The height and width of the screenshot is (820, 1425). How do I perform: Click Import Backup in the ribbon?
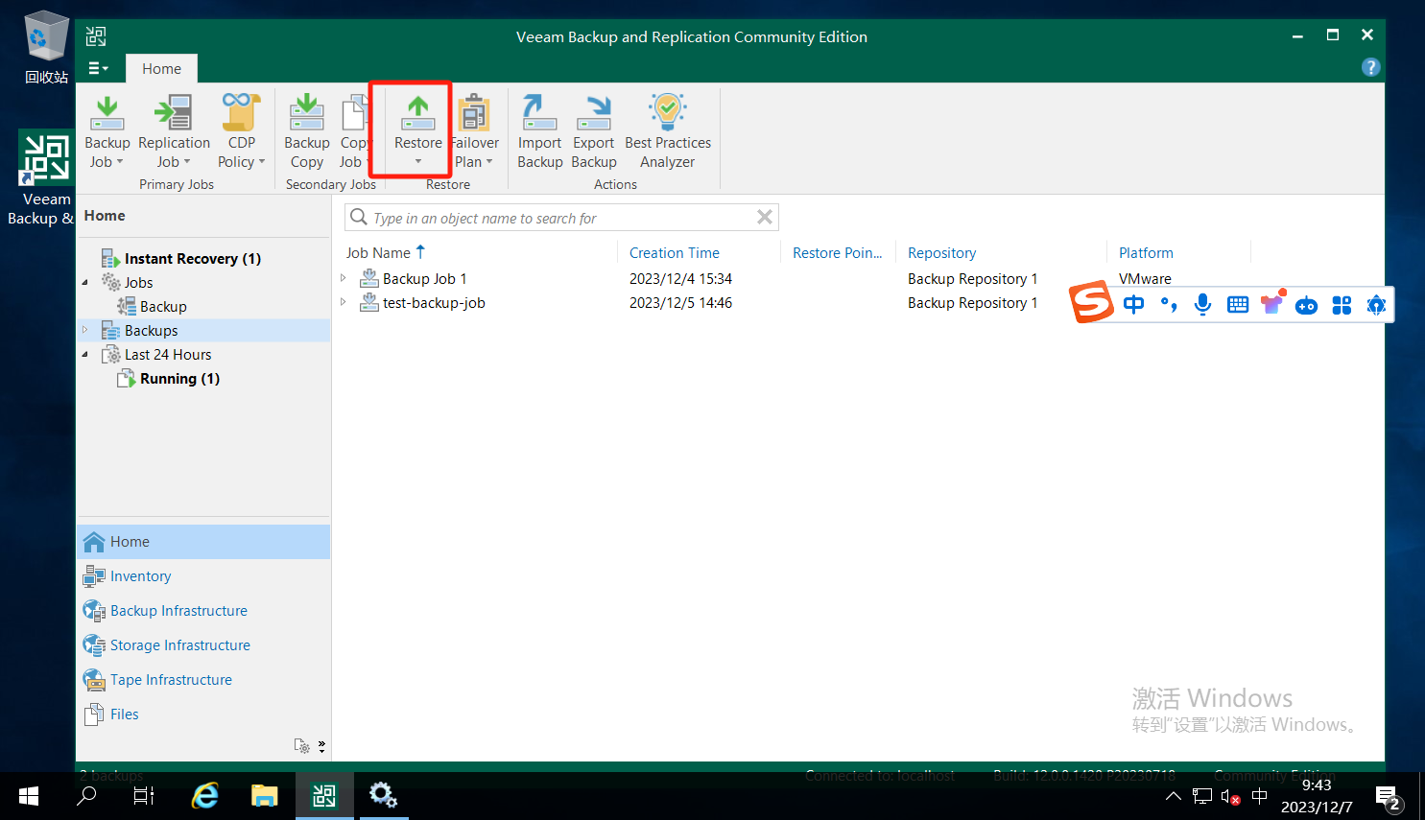(539, 131)
